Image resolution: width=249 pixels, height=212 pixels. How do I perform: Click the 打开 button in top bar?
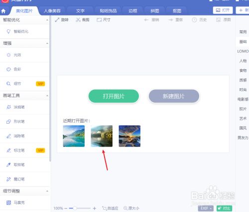pyautogui.click(x=223, y=10)
